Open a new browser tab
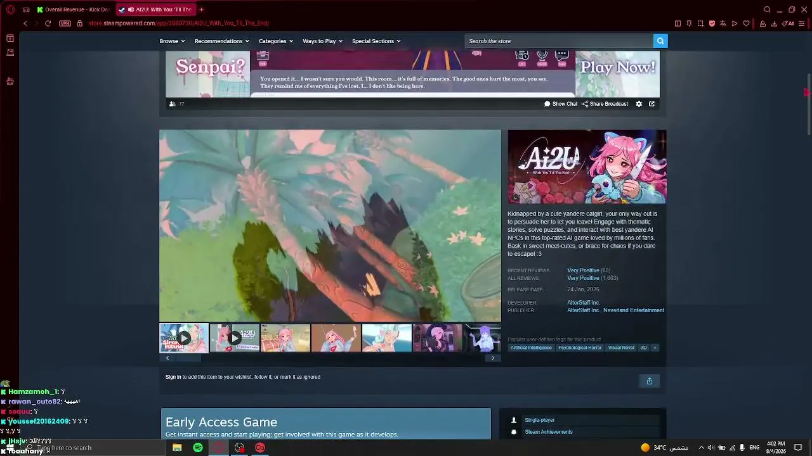Image resolution: width=812 pixels, height=456 pixels. click(201, 9)
